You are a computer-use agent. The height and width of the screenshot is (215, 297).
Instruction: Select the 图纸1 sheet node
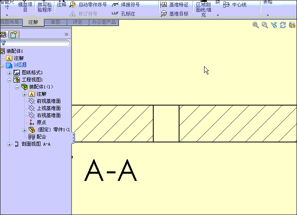[20, 65]
